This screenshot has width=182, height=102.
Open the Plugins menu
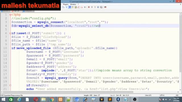66,4
